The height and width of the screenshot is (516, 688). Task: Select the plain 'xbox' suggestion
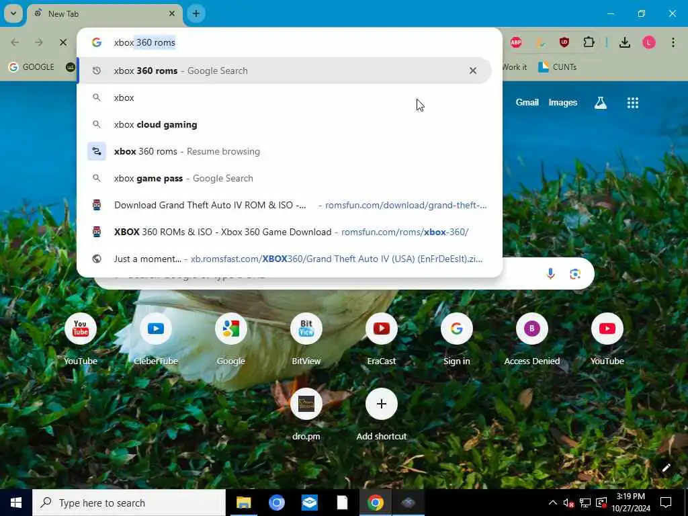pyautogui.click(x=284, y=97)
